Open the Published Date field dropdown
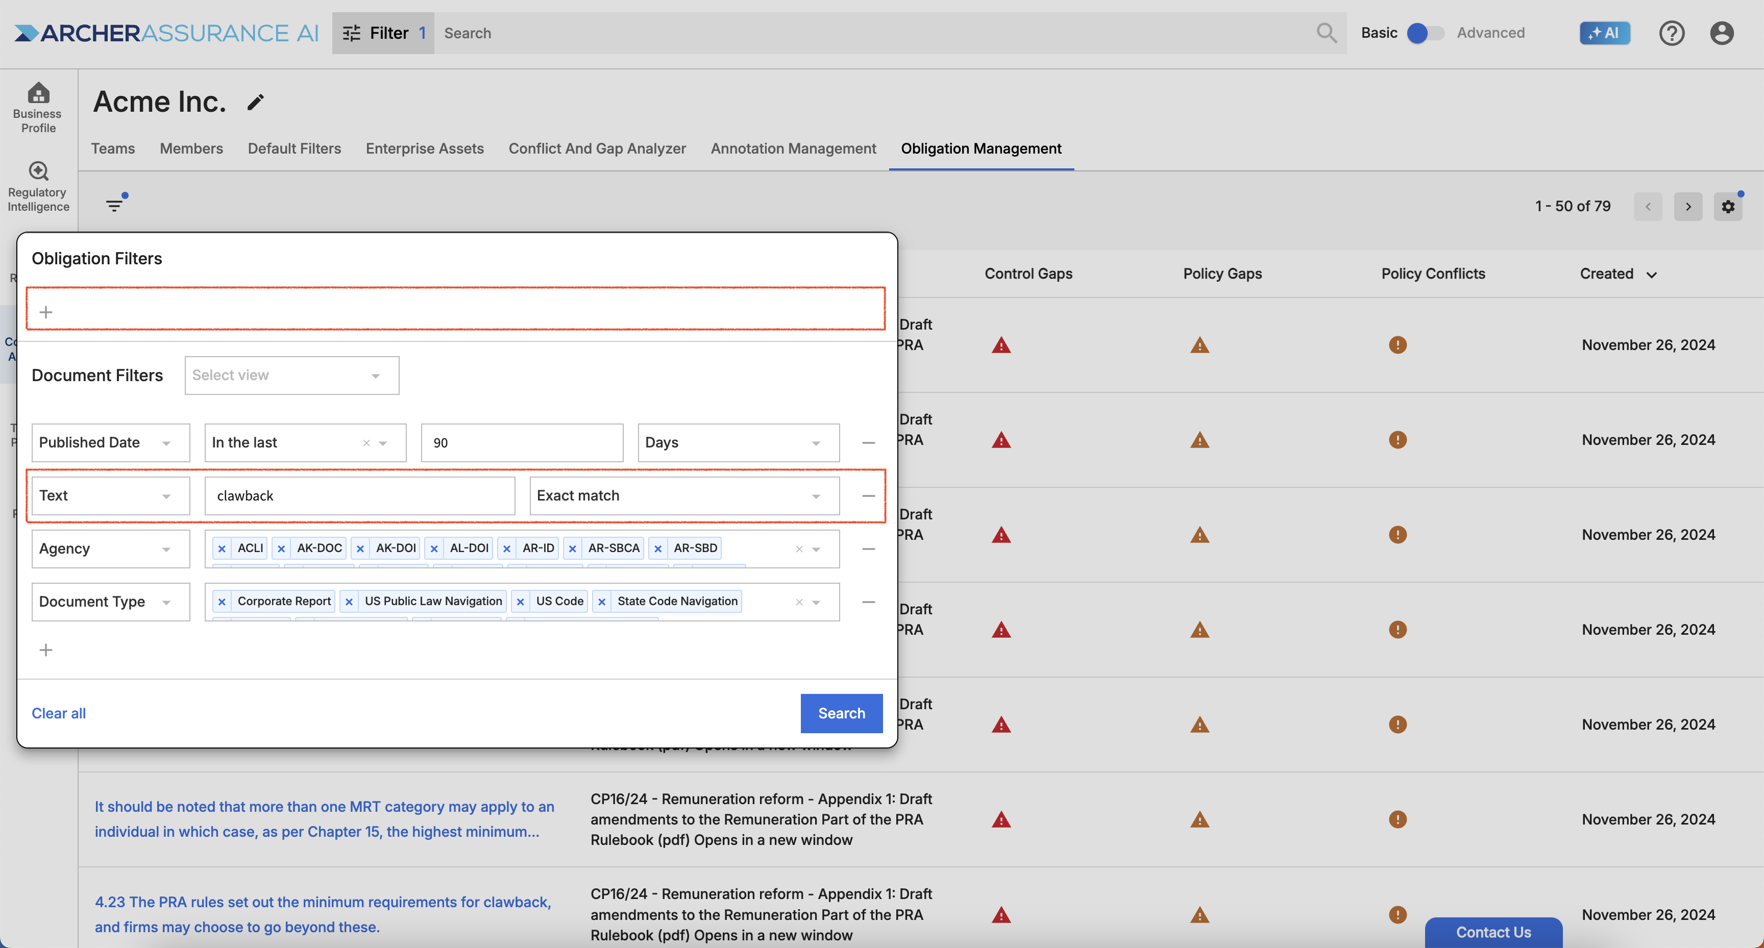The width and height of the screenshot is (1764, 948). (x=110, y=443)
